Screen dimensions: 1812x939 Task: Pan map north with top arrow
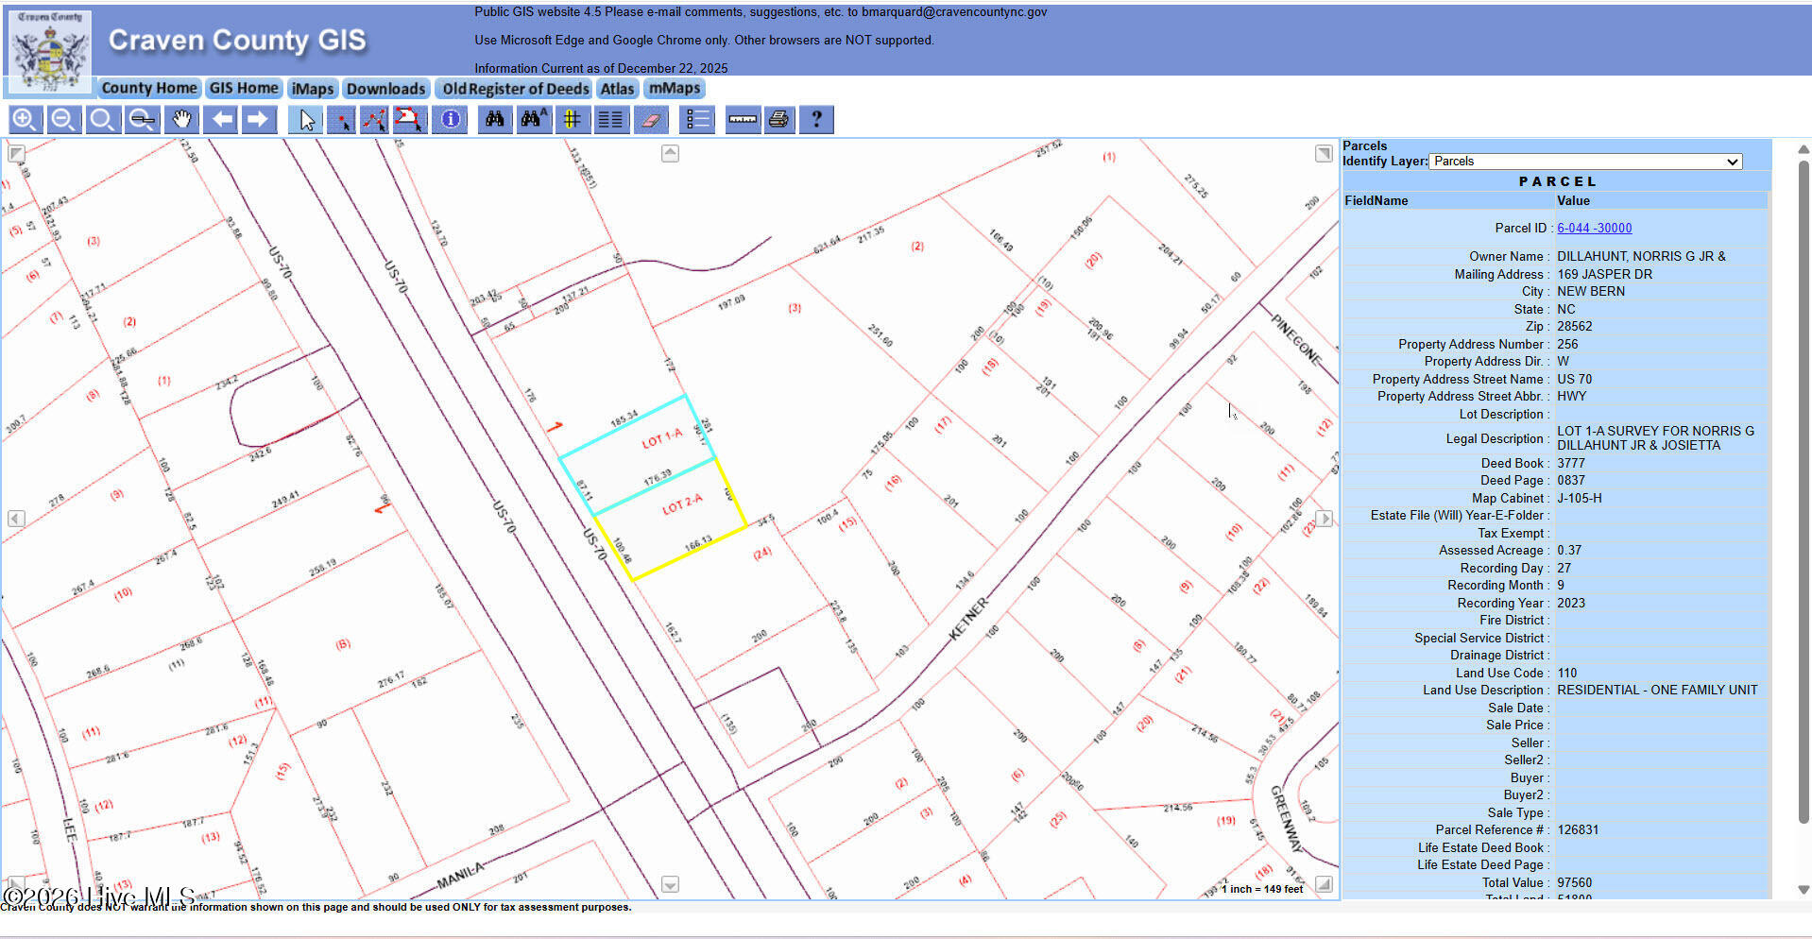(x=670, y=153)
